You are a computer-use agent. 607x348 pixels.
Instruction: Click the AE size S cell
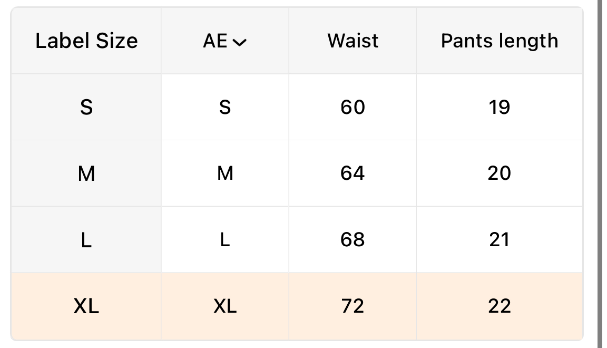(x=225, y=108)
